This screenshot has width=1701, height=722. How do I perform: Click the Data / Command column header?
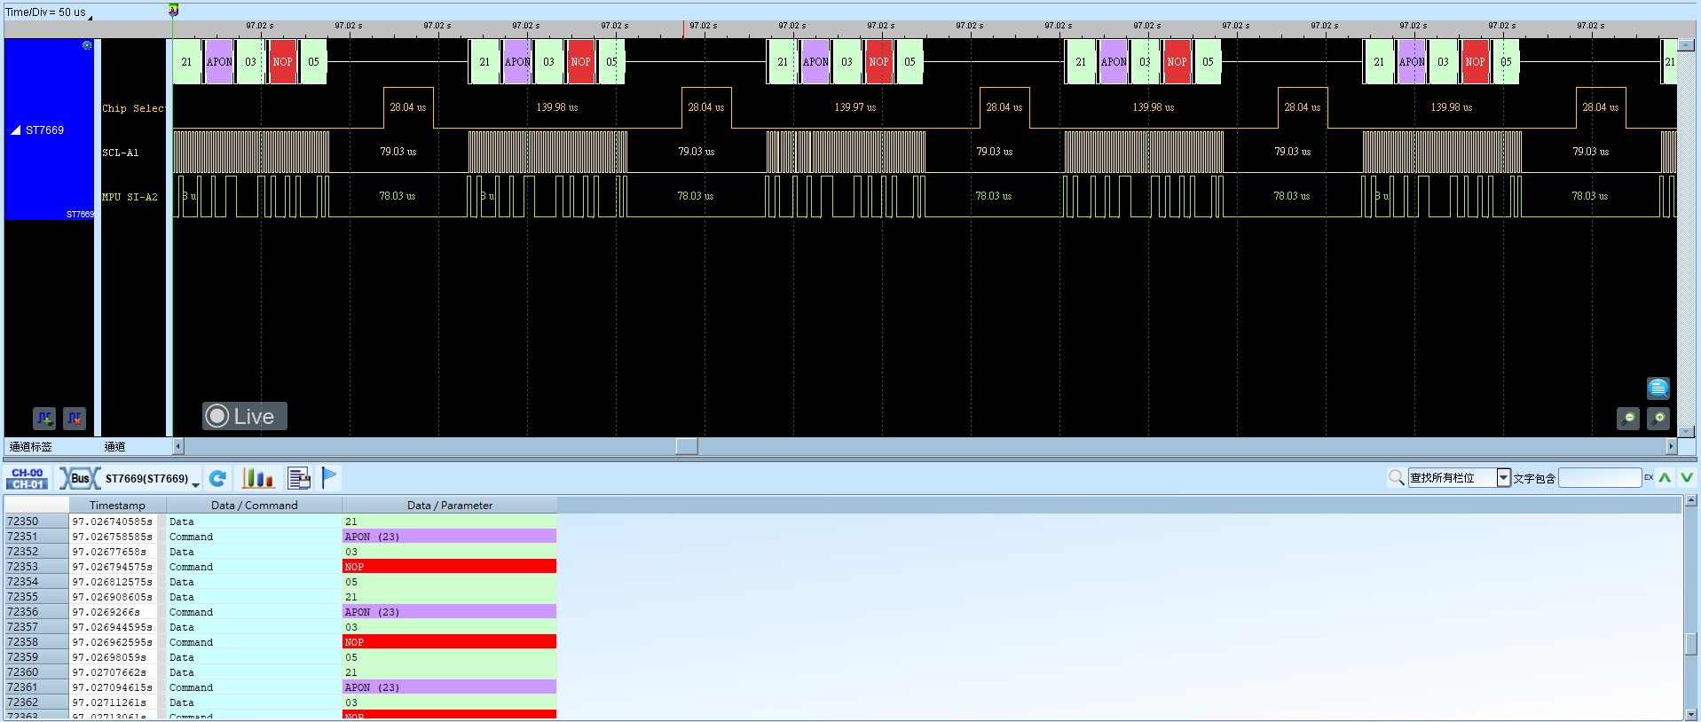pos(254,506)
